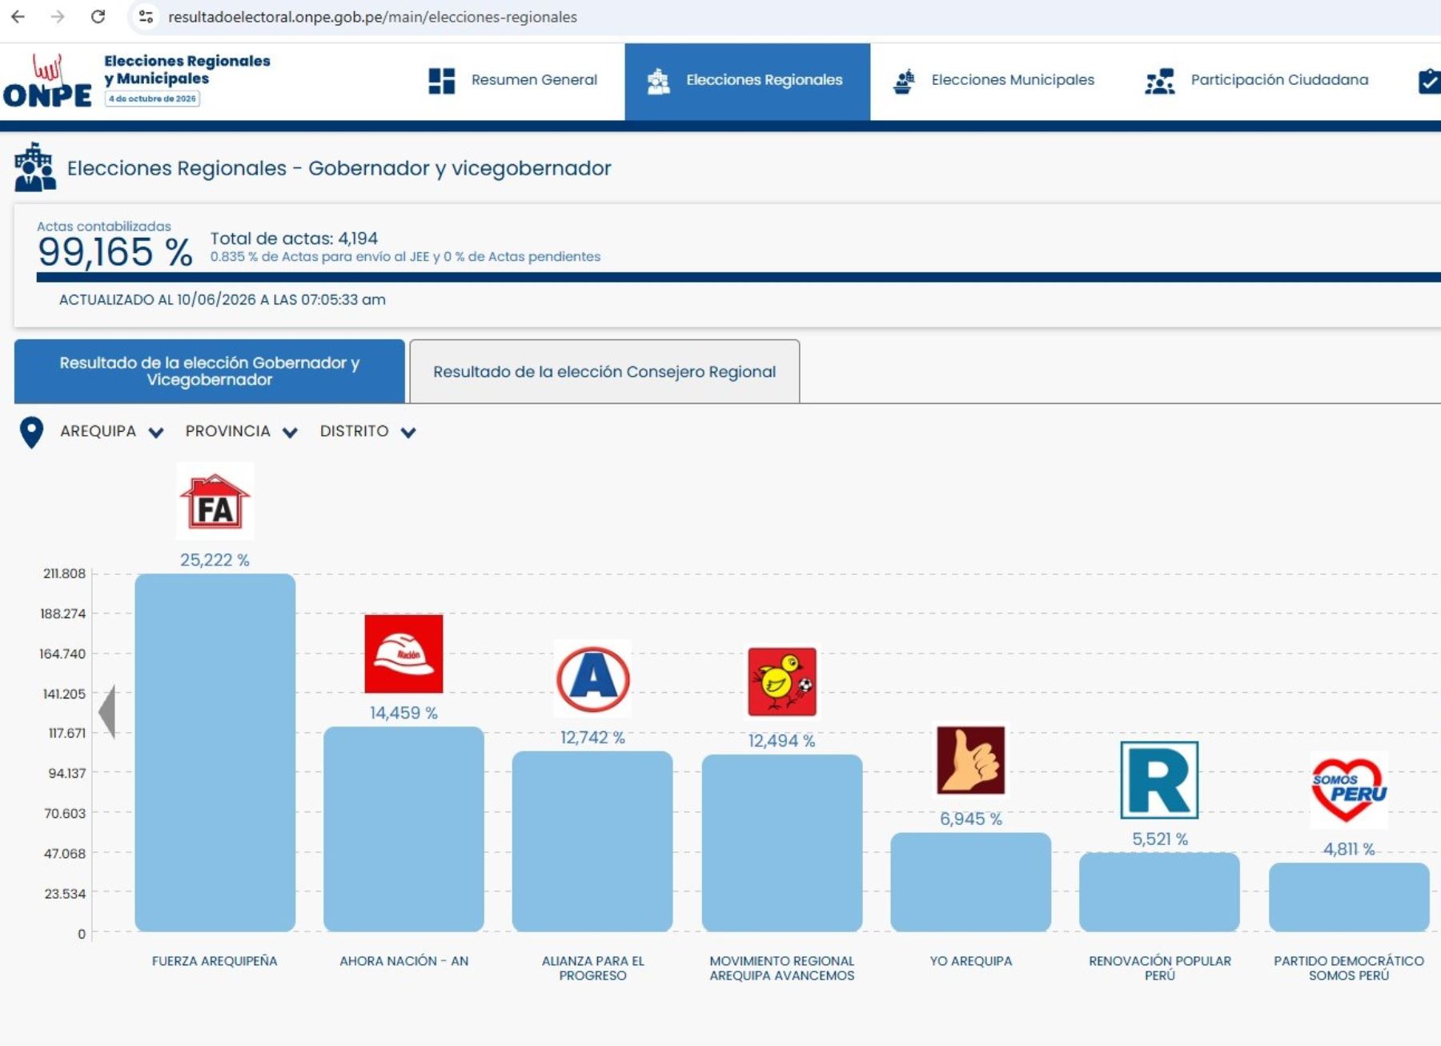
Task: Click the Fuerza Arequipeña bar
Action: coord(215,753)
